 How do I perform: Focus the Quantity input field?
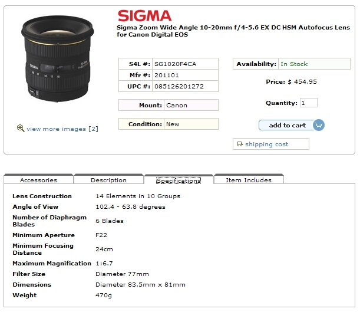click(308, 103)
